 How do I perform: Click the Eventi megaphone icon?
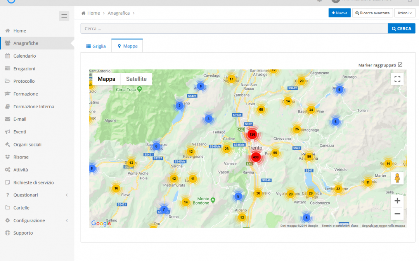[7, 131]
